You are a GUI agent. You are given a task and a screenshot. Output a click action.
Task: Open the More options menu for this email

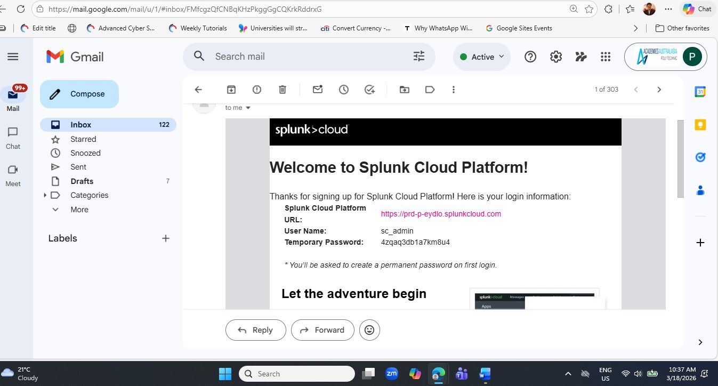(x=454, y=89)
